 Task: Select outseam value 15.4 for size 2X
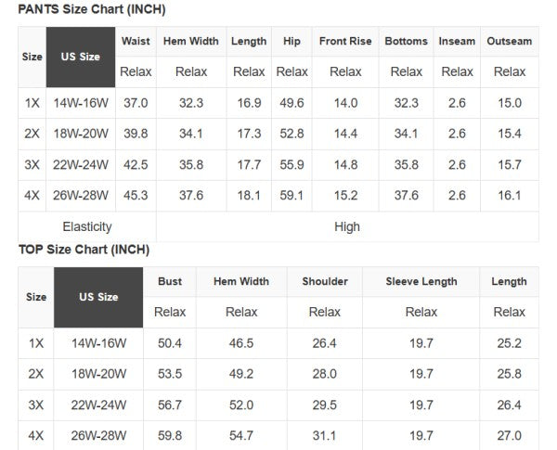[x=510, y=134]
